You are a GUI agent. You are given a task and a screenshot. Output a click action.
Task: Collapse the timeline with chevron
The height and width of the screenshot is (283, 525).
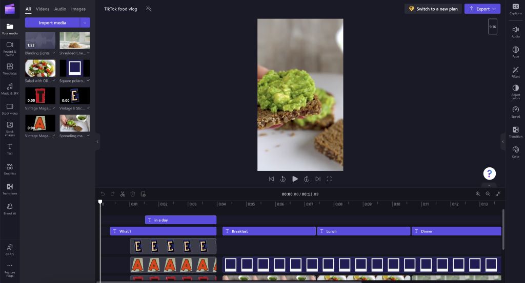[x=489, y=185]
